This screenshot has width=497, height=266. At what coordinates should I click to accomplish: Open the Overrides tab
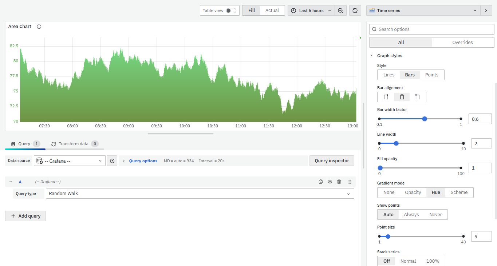(462, 43)
